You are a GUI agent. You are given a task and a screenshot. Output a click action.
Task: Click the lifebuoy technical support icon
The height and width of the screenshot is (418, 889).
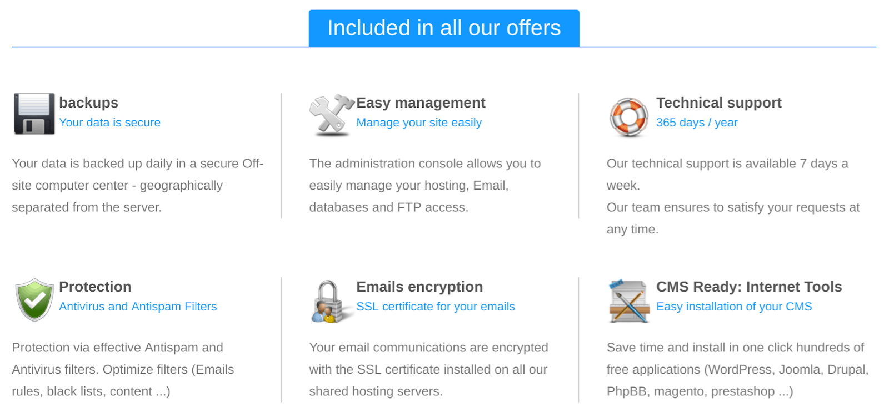(629, 117)
